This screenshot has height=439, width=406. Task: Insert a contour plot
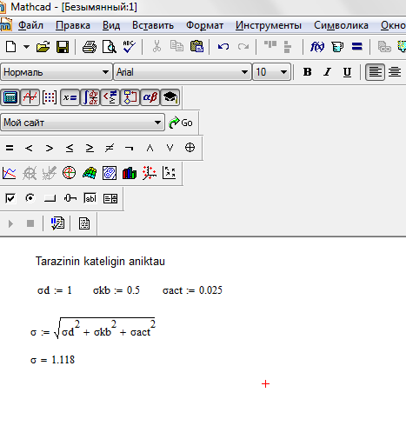coord(110,173)
